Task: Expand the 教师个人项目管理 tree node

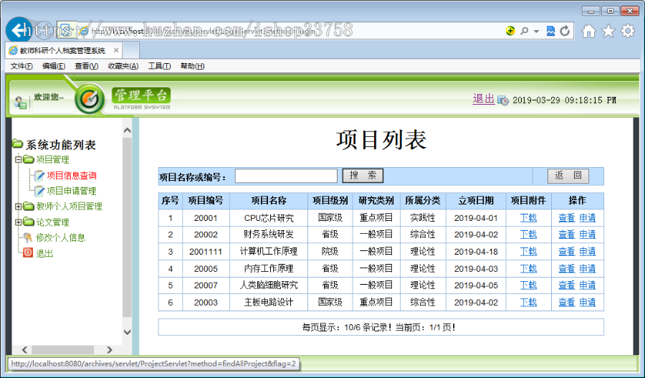Action: pos(18,207)
